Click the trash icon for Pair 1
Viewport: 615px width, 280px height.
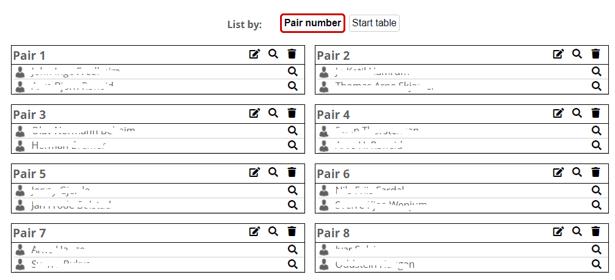[x=292, y=54]
